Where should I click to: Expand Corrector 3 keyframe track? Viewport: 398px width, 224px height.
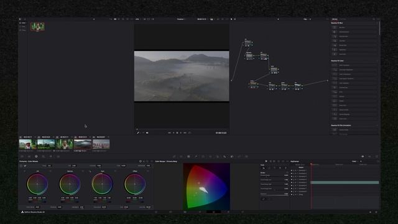tap(297, 177)
